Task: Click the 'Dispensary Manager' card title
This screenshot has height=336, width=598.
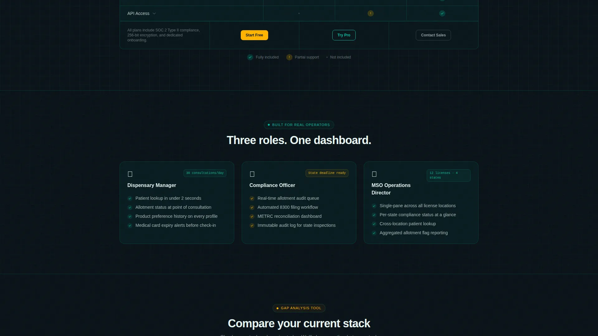Action: [152, 185]
